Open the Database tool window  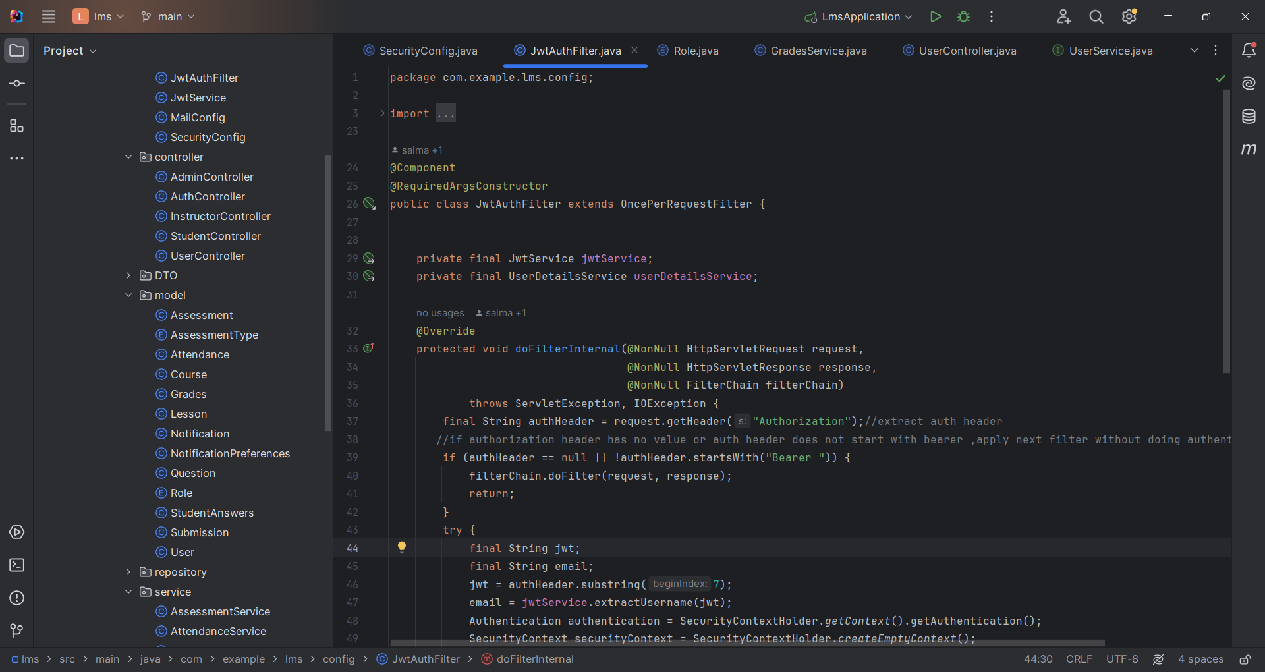1249,117
